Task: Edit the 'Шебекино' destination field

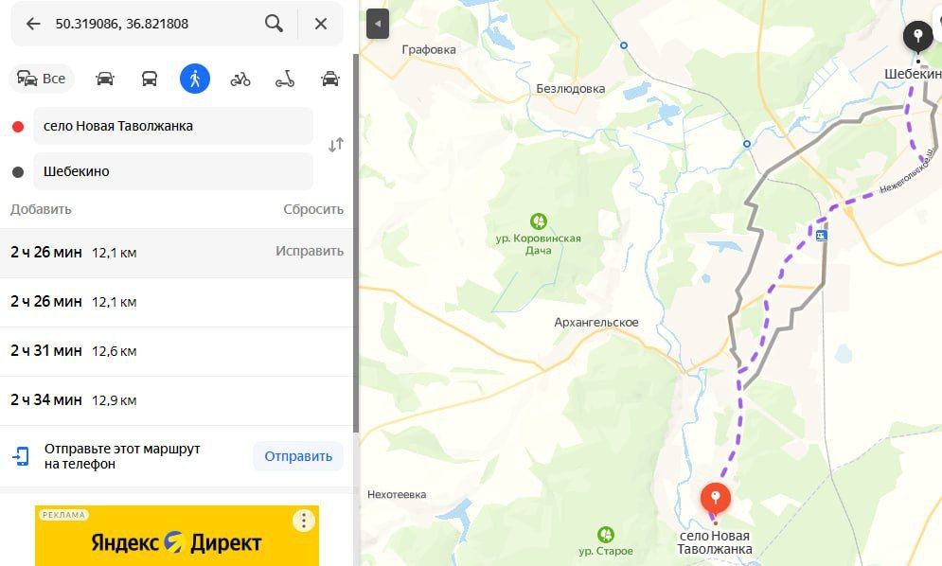Action: click(x=173, y=171)
